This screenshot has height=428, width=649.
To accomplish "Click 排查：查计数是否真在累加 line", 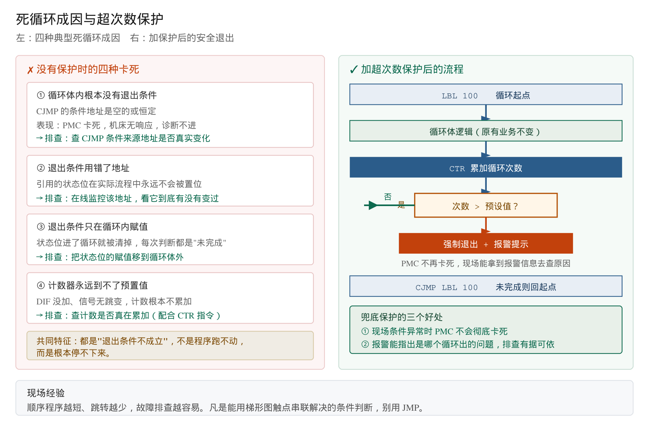I will coord(128,316).
